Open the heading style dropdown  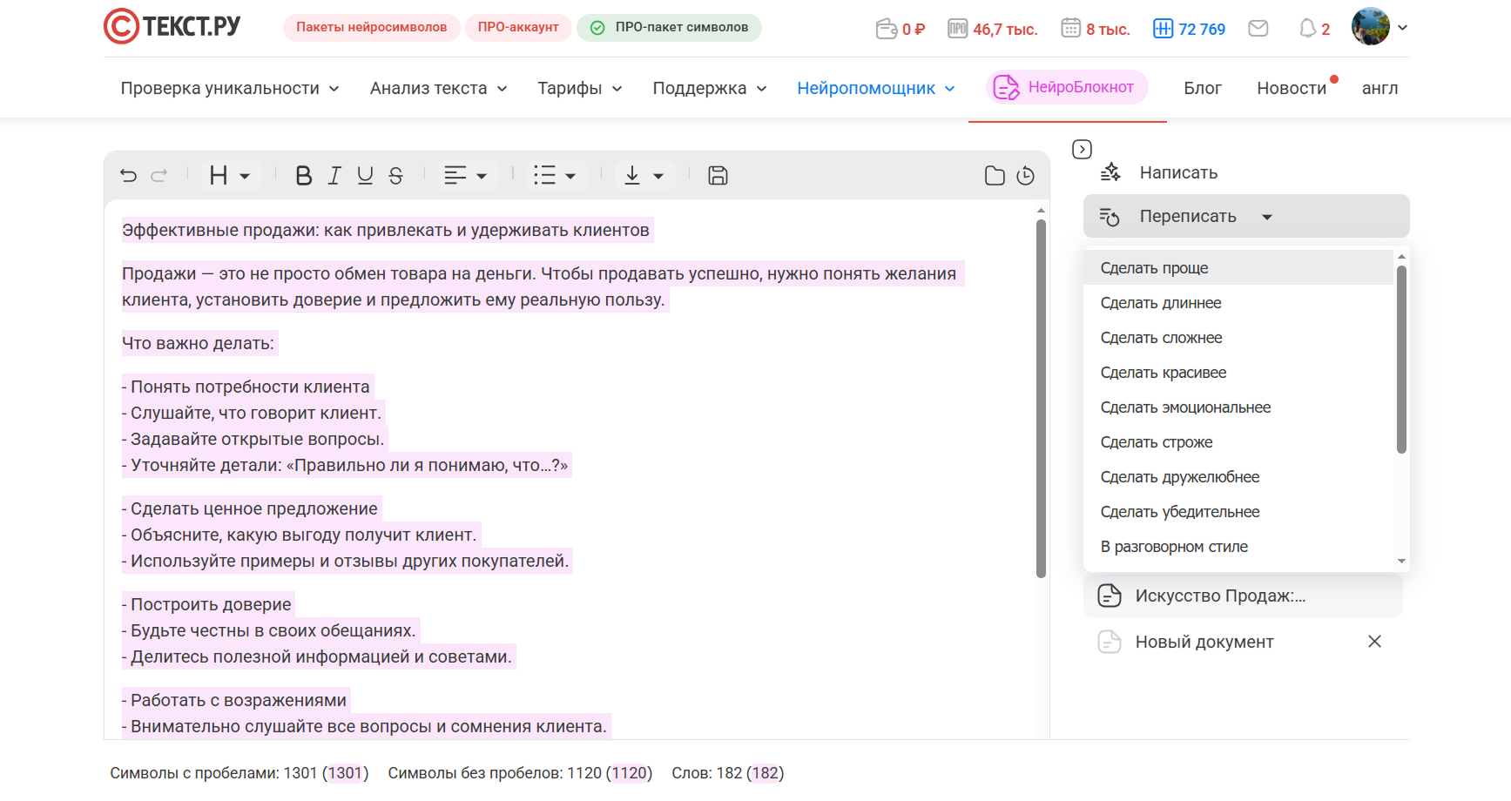(229, 176)
